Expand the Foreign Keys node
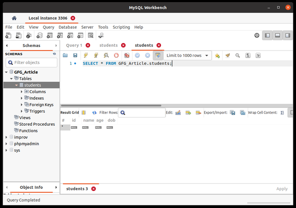296x208 pixels. (x=22, y=105)
